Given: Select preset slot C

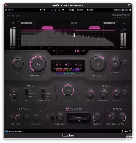Looking at the screenshot, I should tap(59, 10).
